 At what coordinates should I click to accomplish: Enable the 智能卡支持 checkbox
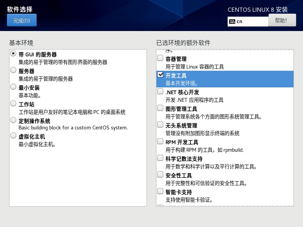160,191
